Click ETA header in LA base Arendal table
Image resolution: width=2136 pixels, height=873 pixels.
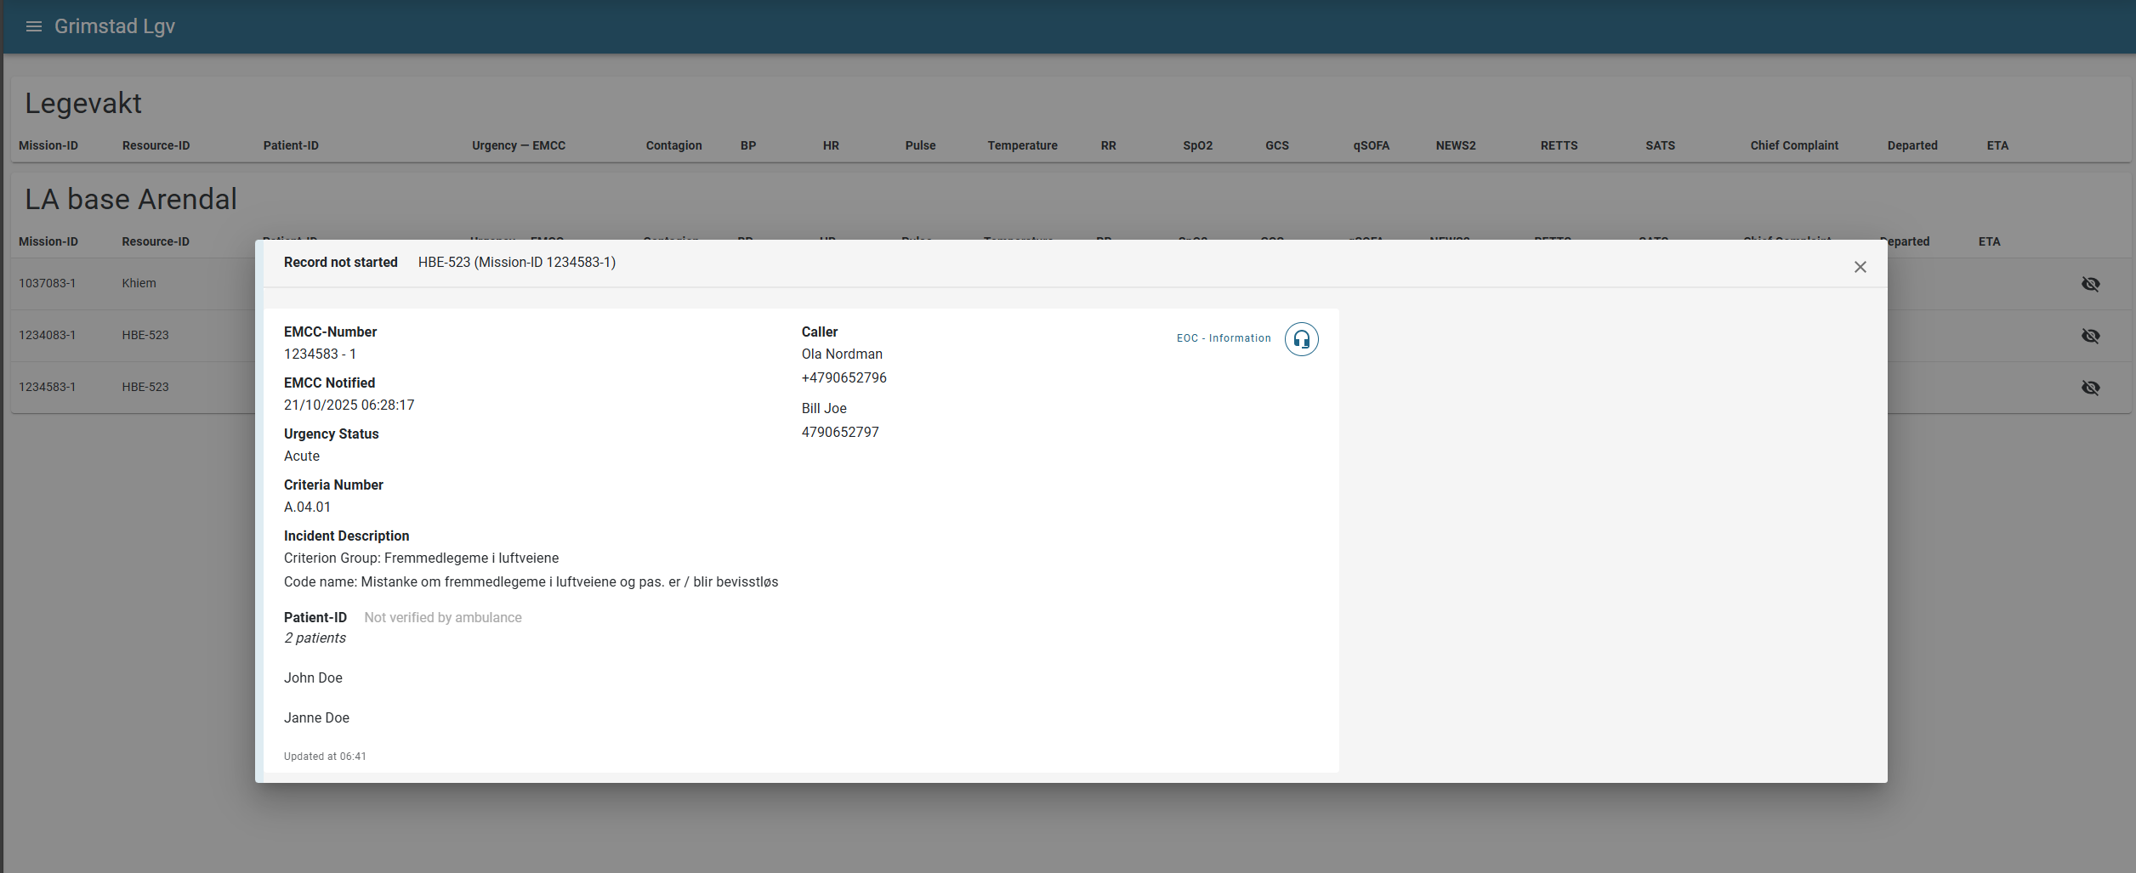(x=1989, y=241)
